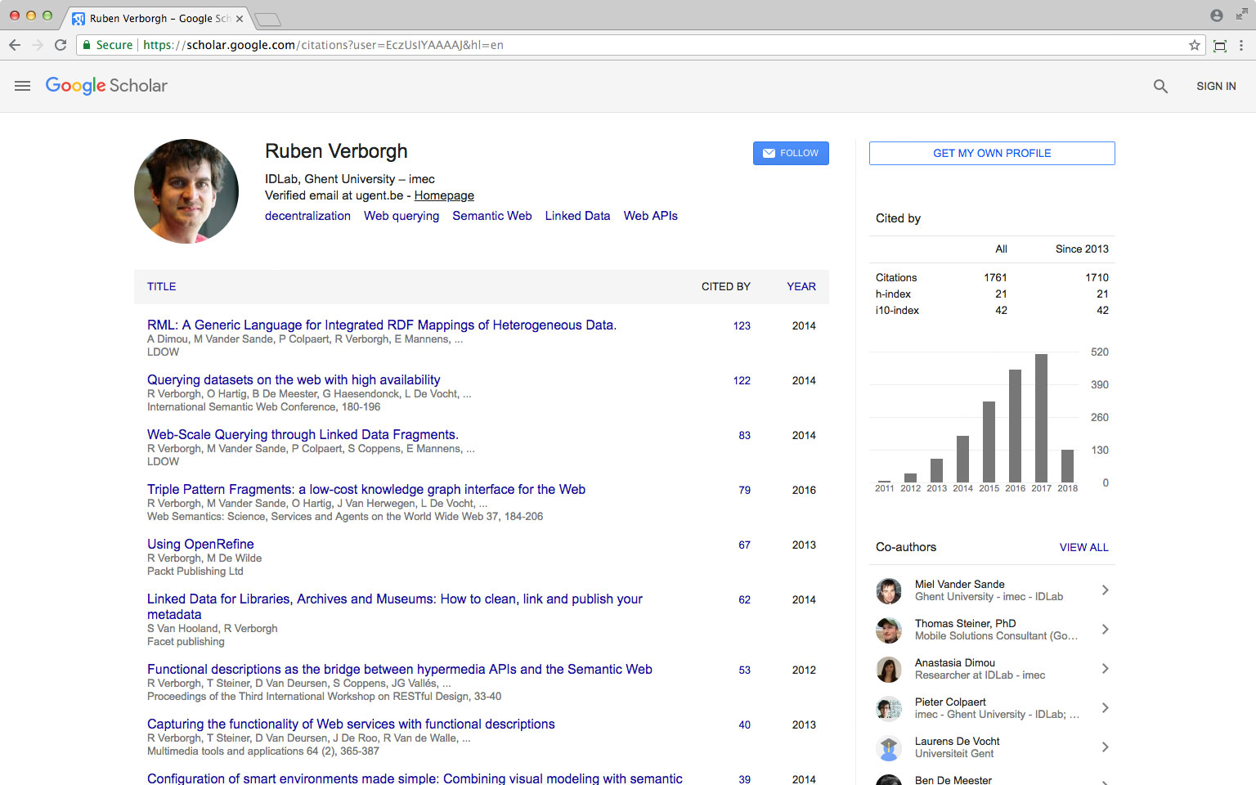Image resolution: width=1256 pixels, height=785 pixels.
Task: Click the Google Scholar logo
Action: (x=106, y=86)
